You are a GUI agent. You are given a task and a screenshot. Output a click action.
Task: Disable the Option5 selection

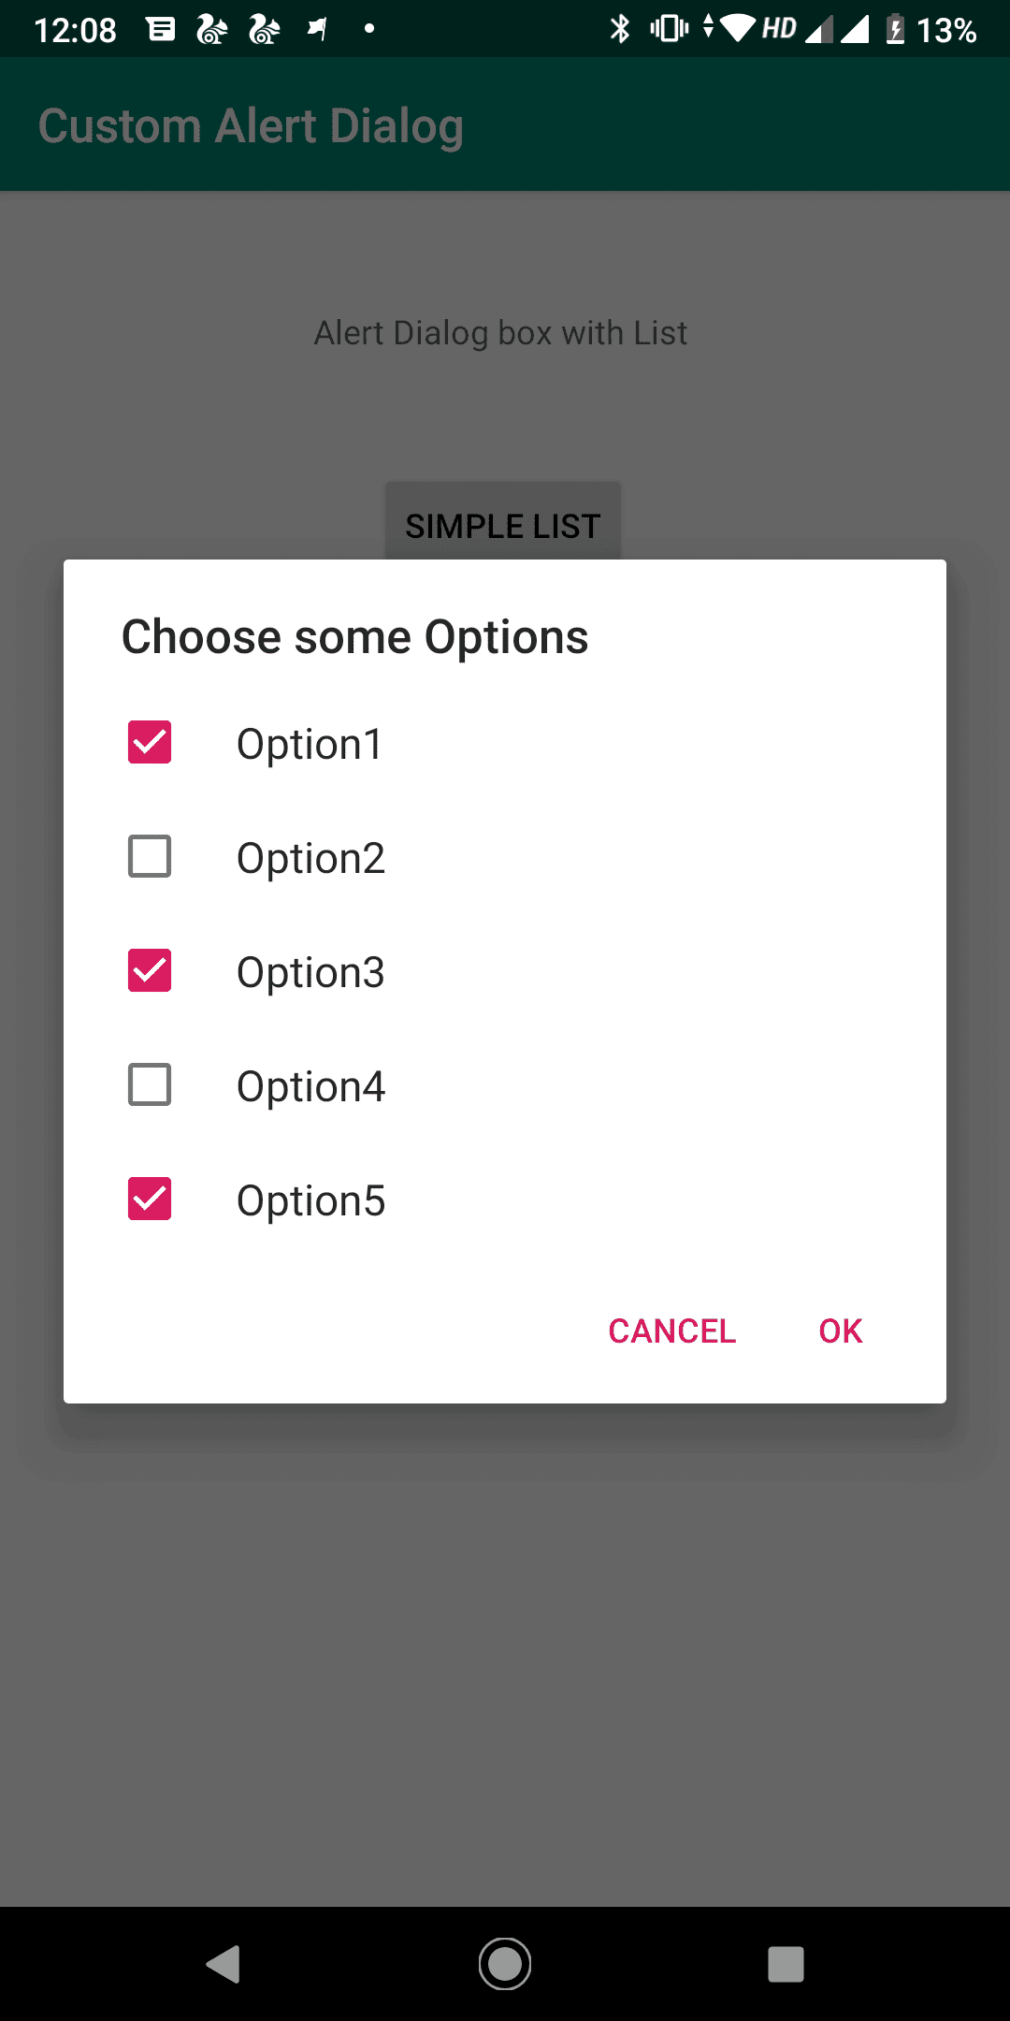(149, 1199)
